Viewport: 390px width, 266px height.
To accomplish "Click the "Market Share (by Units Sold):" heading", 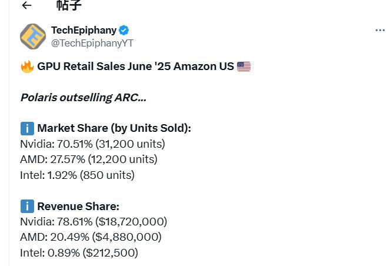I will (x=114, y=128).
